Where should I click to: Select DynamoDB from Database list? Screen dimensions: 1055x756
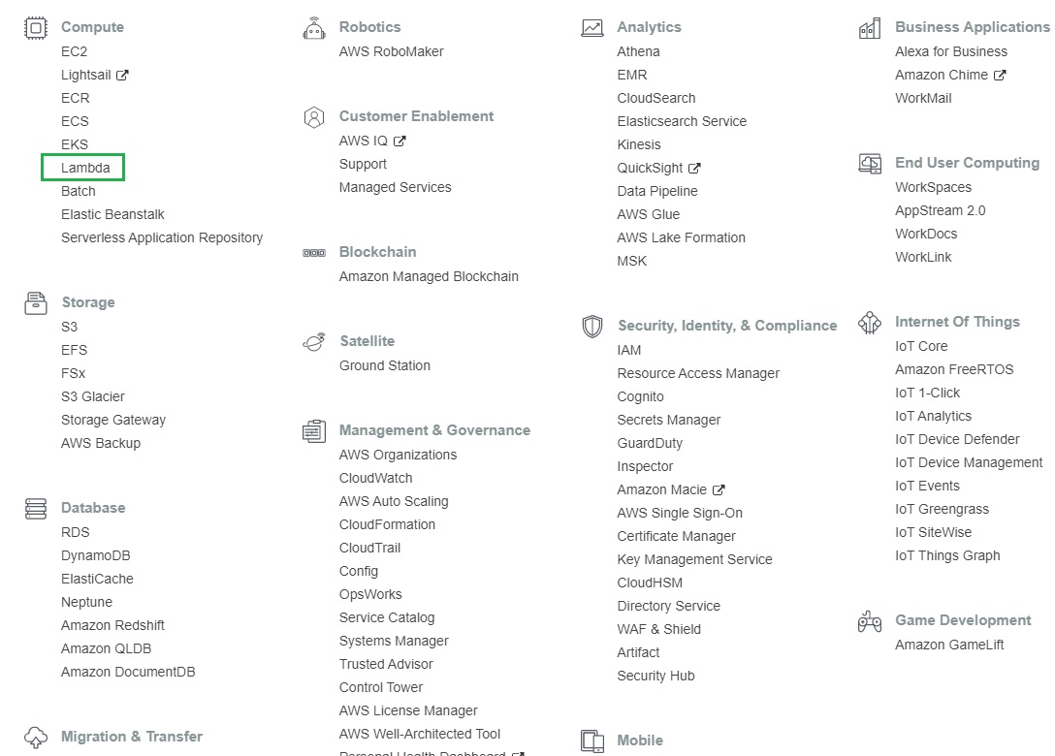pos(95,555)
